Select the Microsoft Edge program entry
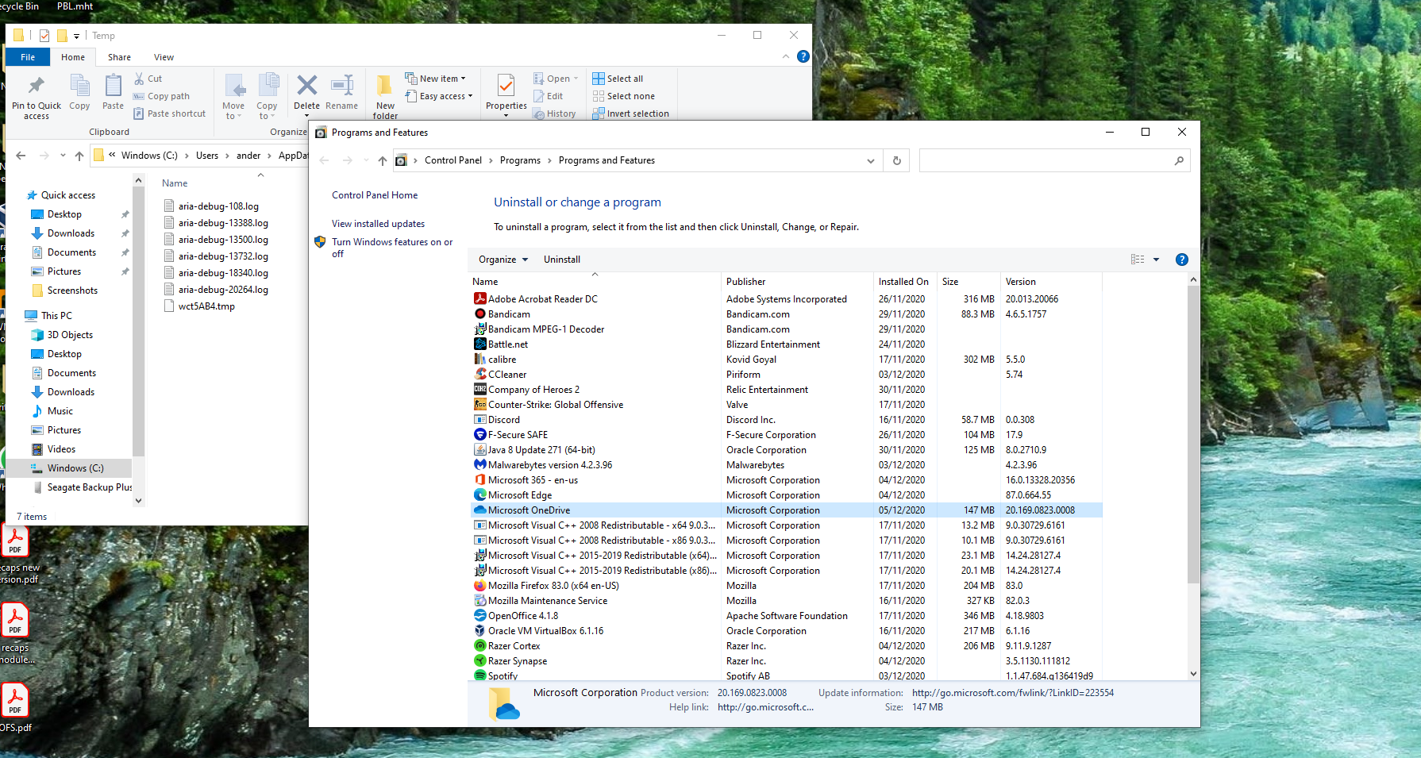 point(520,495)
